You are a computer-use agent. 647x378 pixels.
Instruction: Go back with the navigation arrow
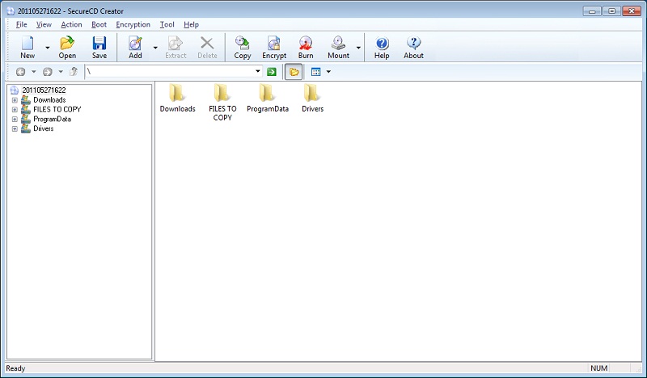coord(21,72)
